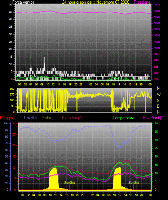Select the red "Pioggia" legend label
Image resolution: width=168 pixels, height=200 pixels.
[x=6, y=118]
